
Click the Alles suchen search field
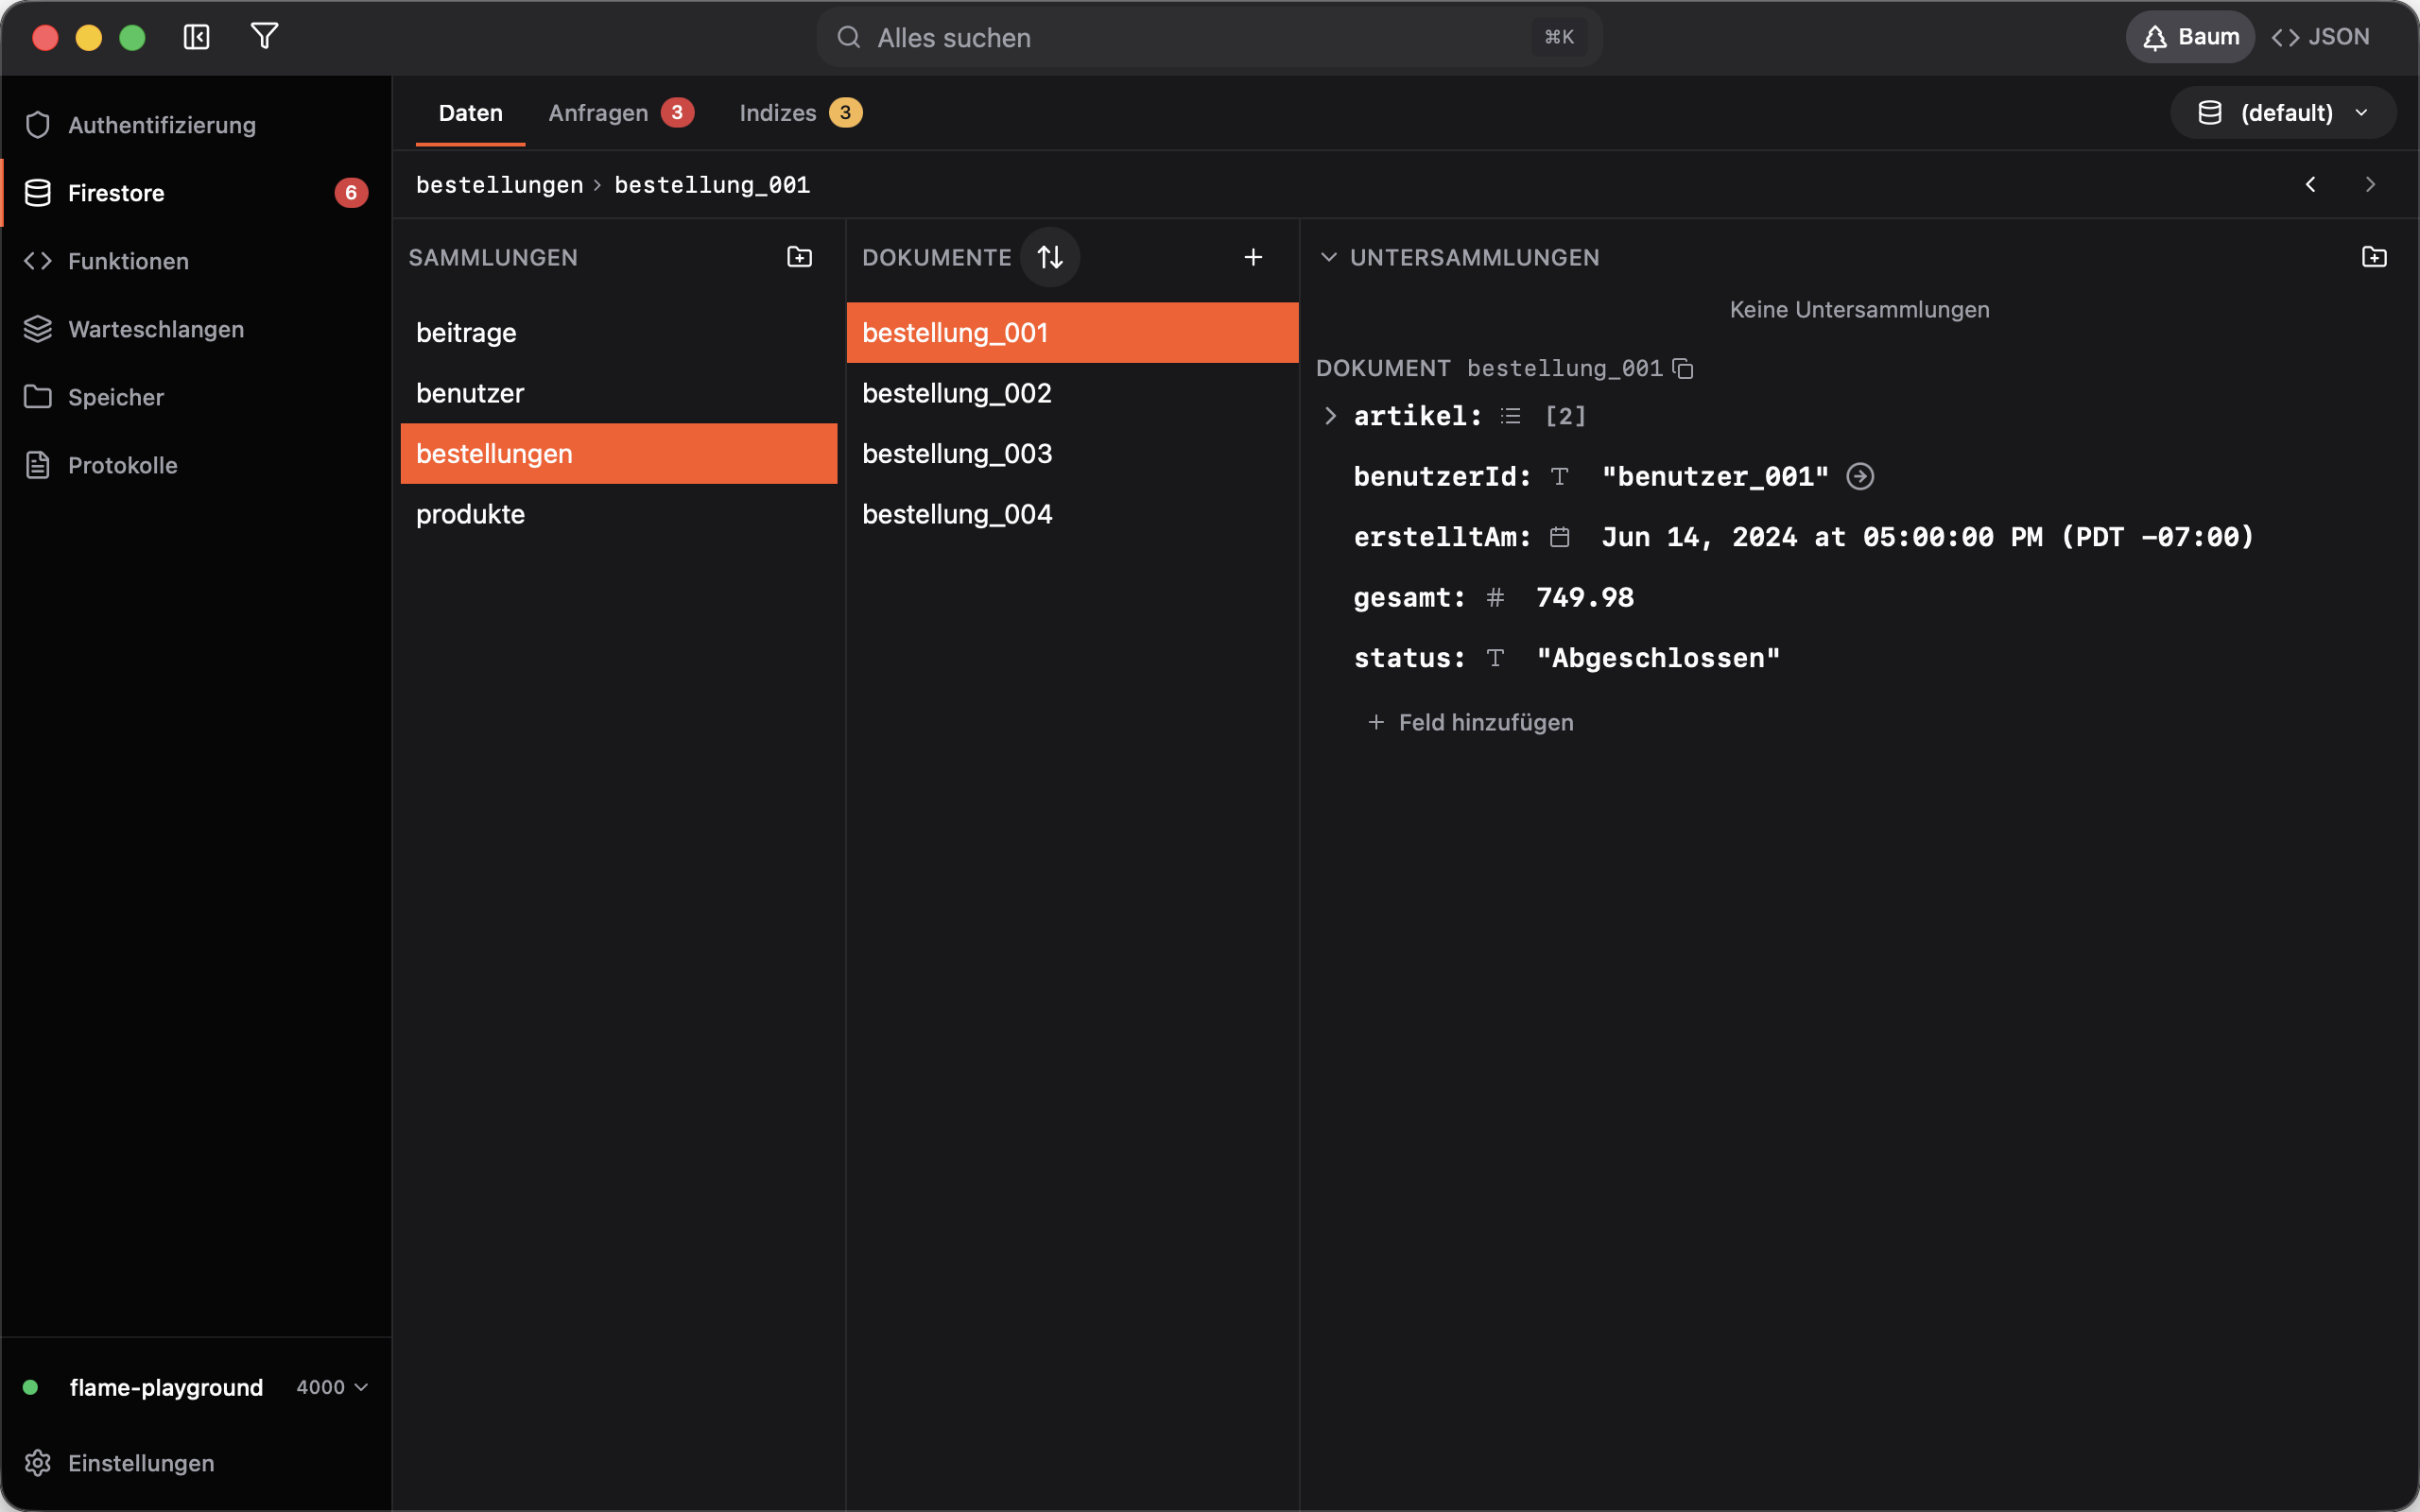1209,37
